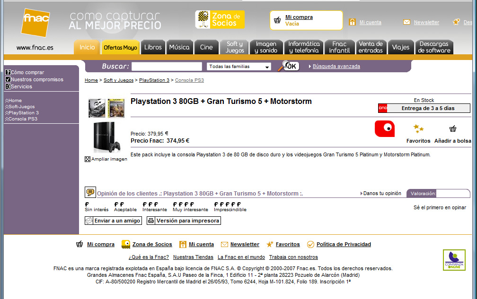Click the footer envelope icon beside Newsletter

point(224,244)
